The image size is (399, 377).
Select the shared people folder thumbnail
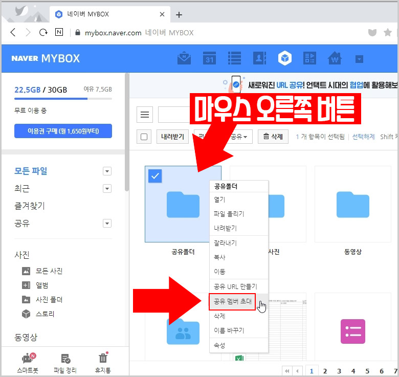point(183,331)
